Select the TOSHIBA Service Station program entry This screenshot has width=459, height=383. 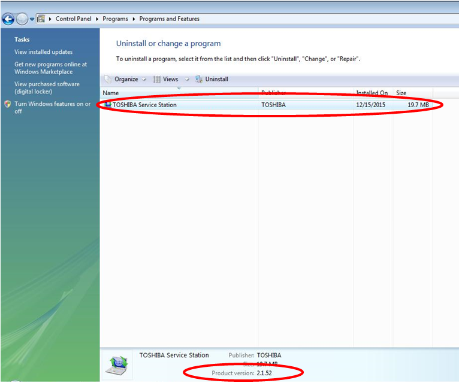coord(144,105)
